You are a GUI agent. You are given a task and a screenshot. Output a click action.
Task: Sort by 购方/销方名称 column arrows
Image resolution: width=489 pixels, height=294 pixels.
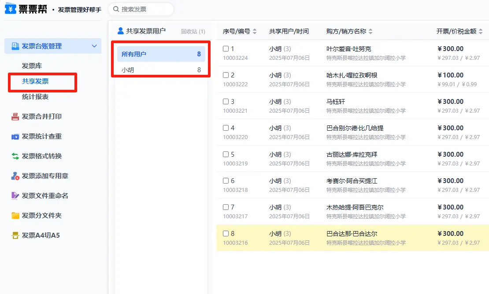click(370, 31)
